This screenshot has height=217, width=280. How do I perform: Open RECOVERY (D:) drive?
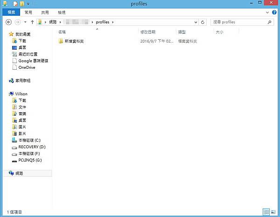click(32, 147)
